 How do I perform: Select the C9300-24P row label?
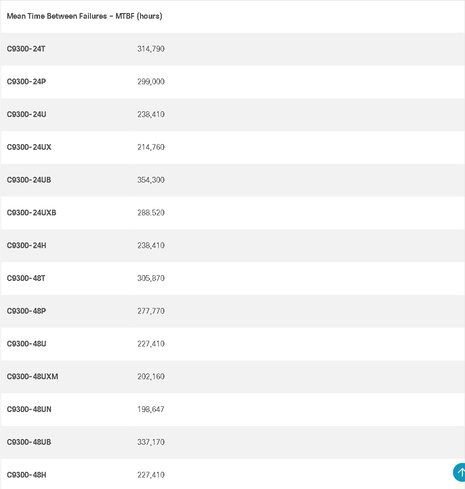point(27,82)
